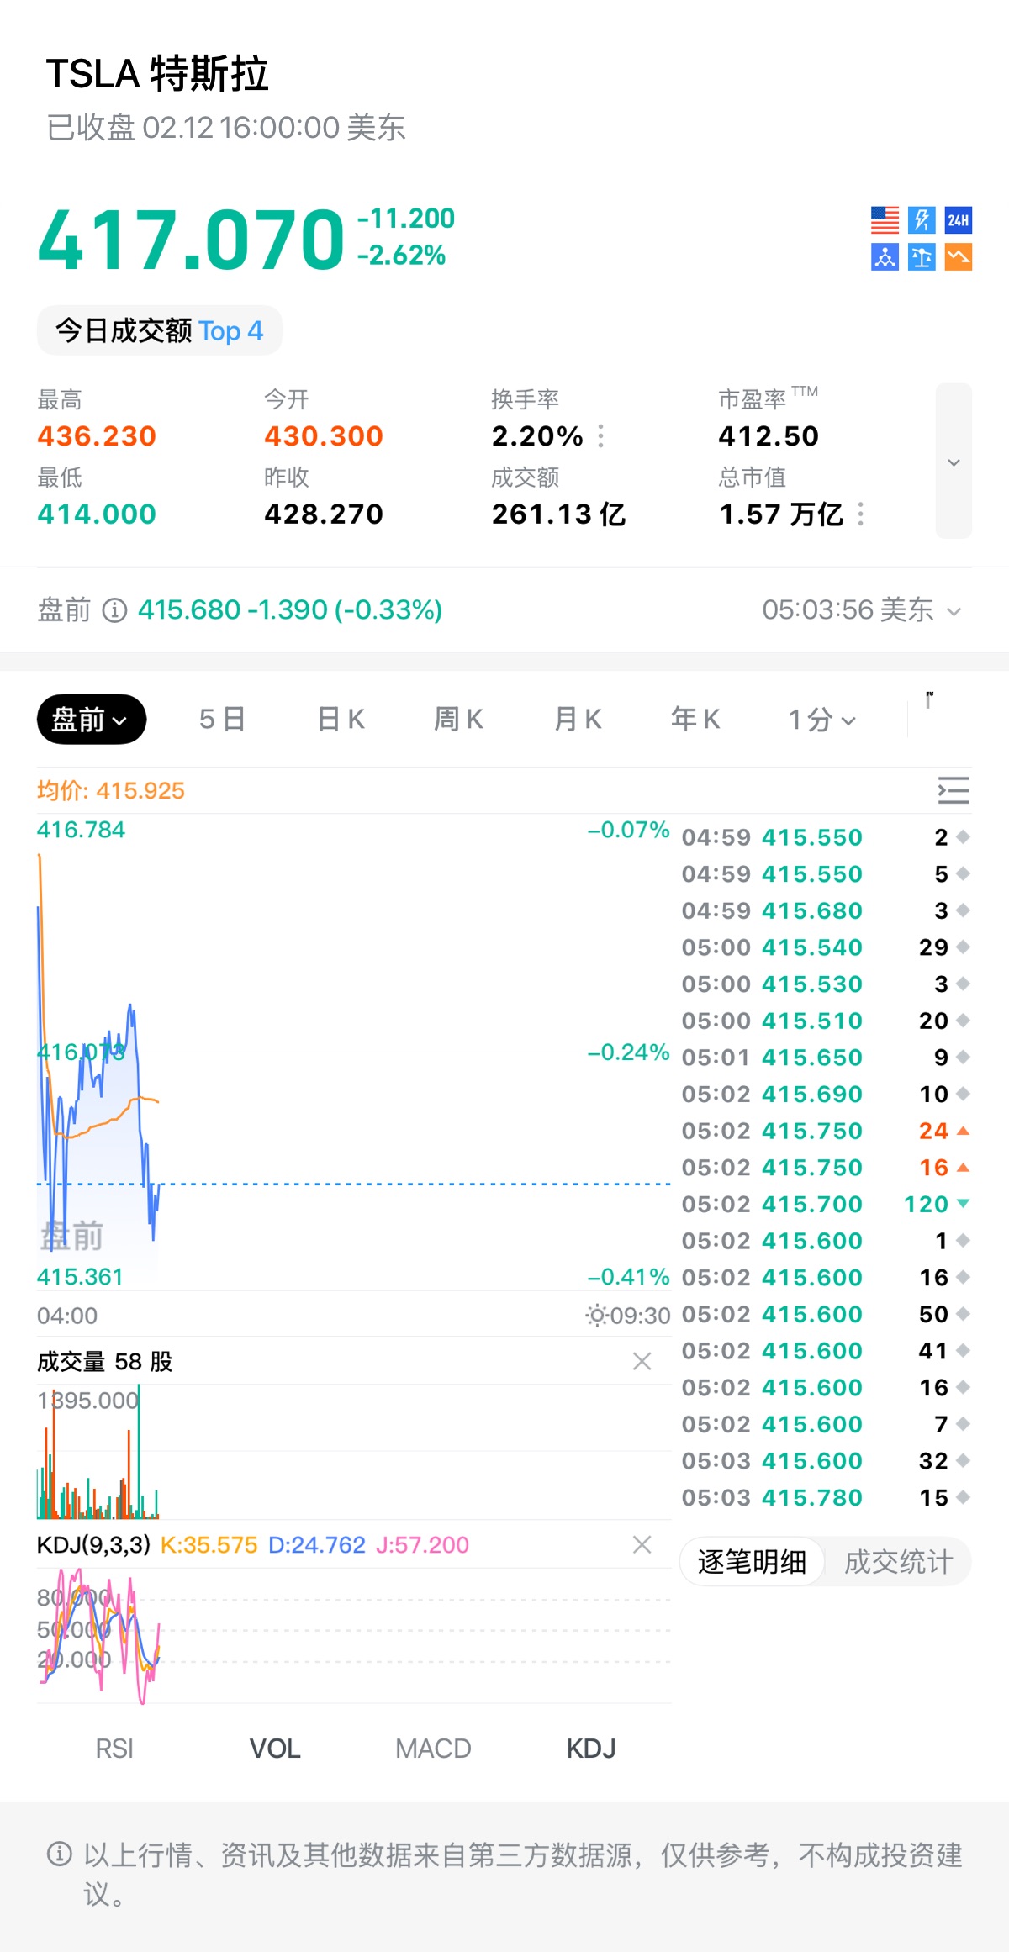
Task: Open the 1分 interval dropdown
Action: [x=821, y=720]
